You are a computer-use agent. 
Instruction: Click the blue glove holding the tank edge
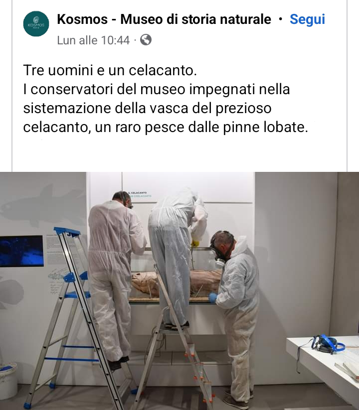(x=213, y=298)
